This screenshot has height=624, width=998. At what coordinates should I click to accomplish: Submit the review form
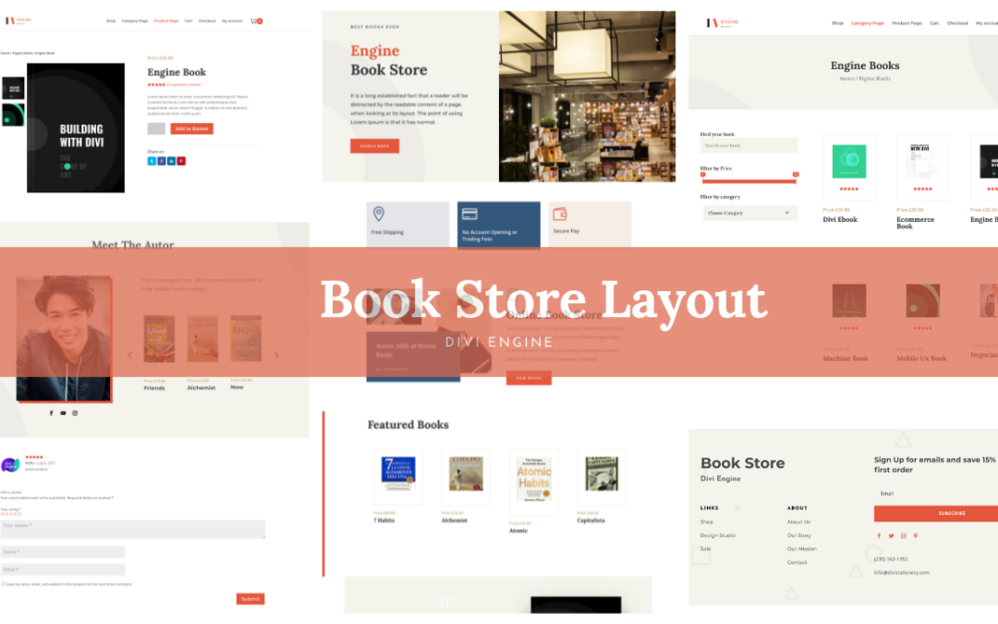click(x=250, y=599)
